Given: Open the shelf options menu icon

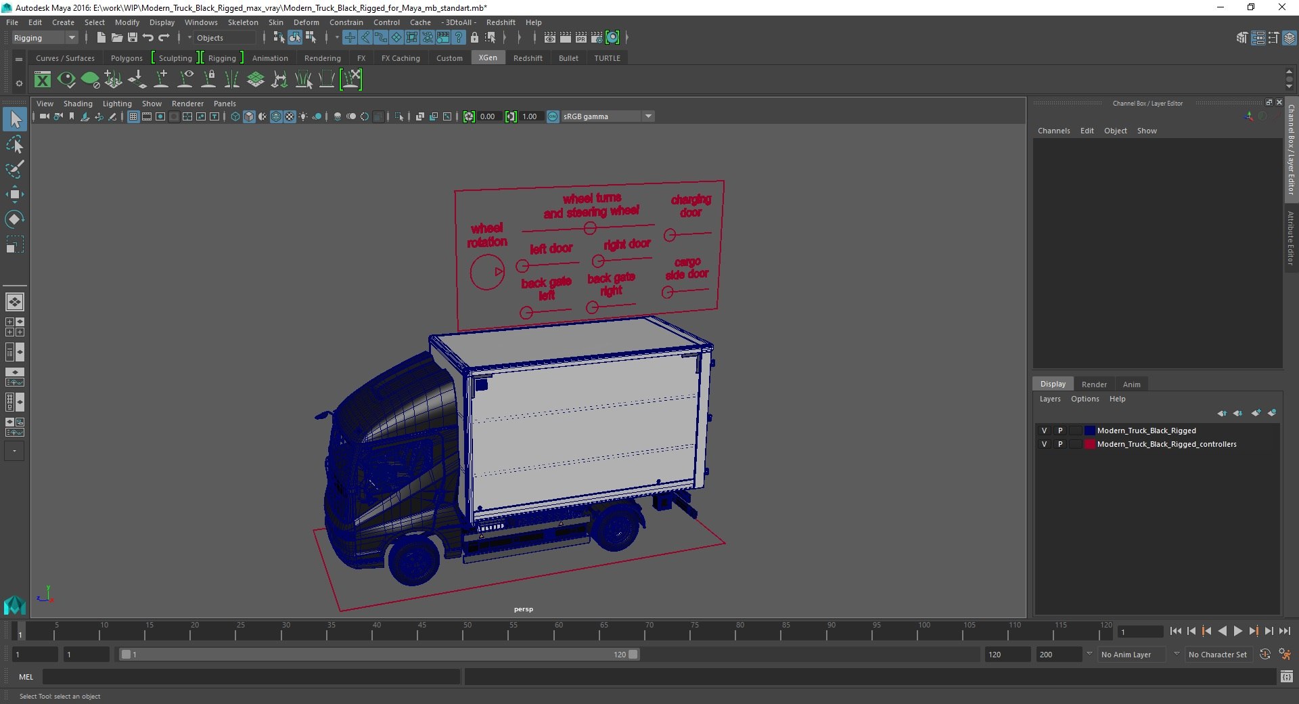Looking at the screenshot, I should coord(19,83).
